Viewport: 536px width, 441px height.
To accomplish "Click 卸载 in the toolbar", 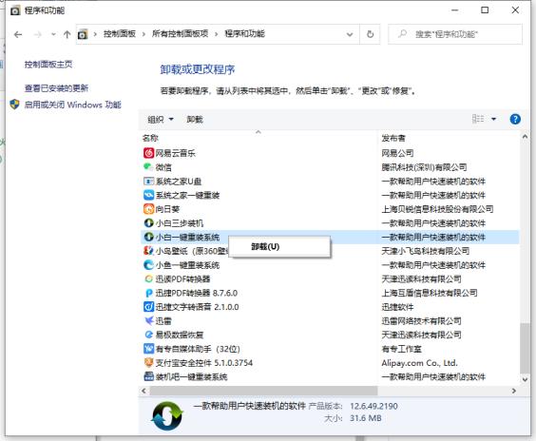I will click(x=195, y=120).
